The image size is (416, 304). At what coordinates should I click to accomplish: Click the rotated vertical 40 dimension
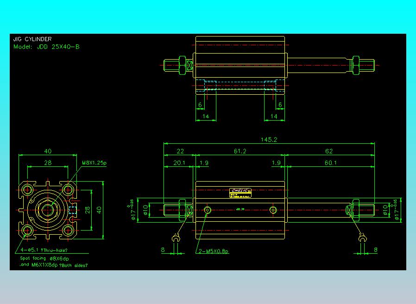pyautogui.click(x=99, y=210)
